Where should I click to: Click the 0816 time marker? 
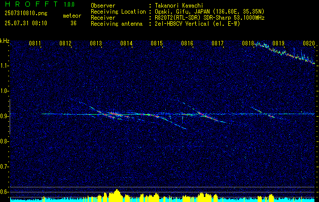tap(187, 43)
